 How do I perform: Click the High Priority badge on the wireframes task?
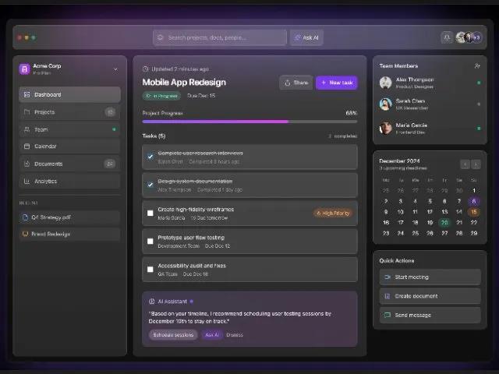pyautogui.click(x=333, y=213)
